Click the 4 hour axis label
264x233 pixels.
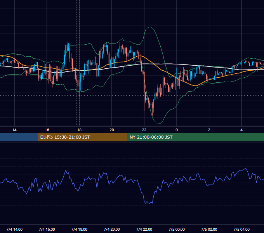[x=241, y=130]
